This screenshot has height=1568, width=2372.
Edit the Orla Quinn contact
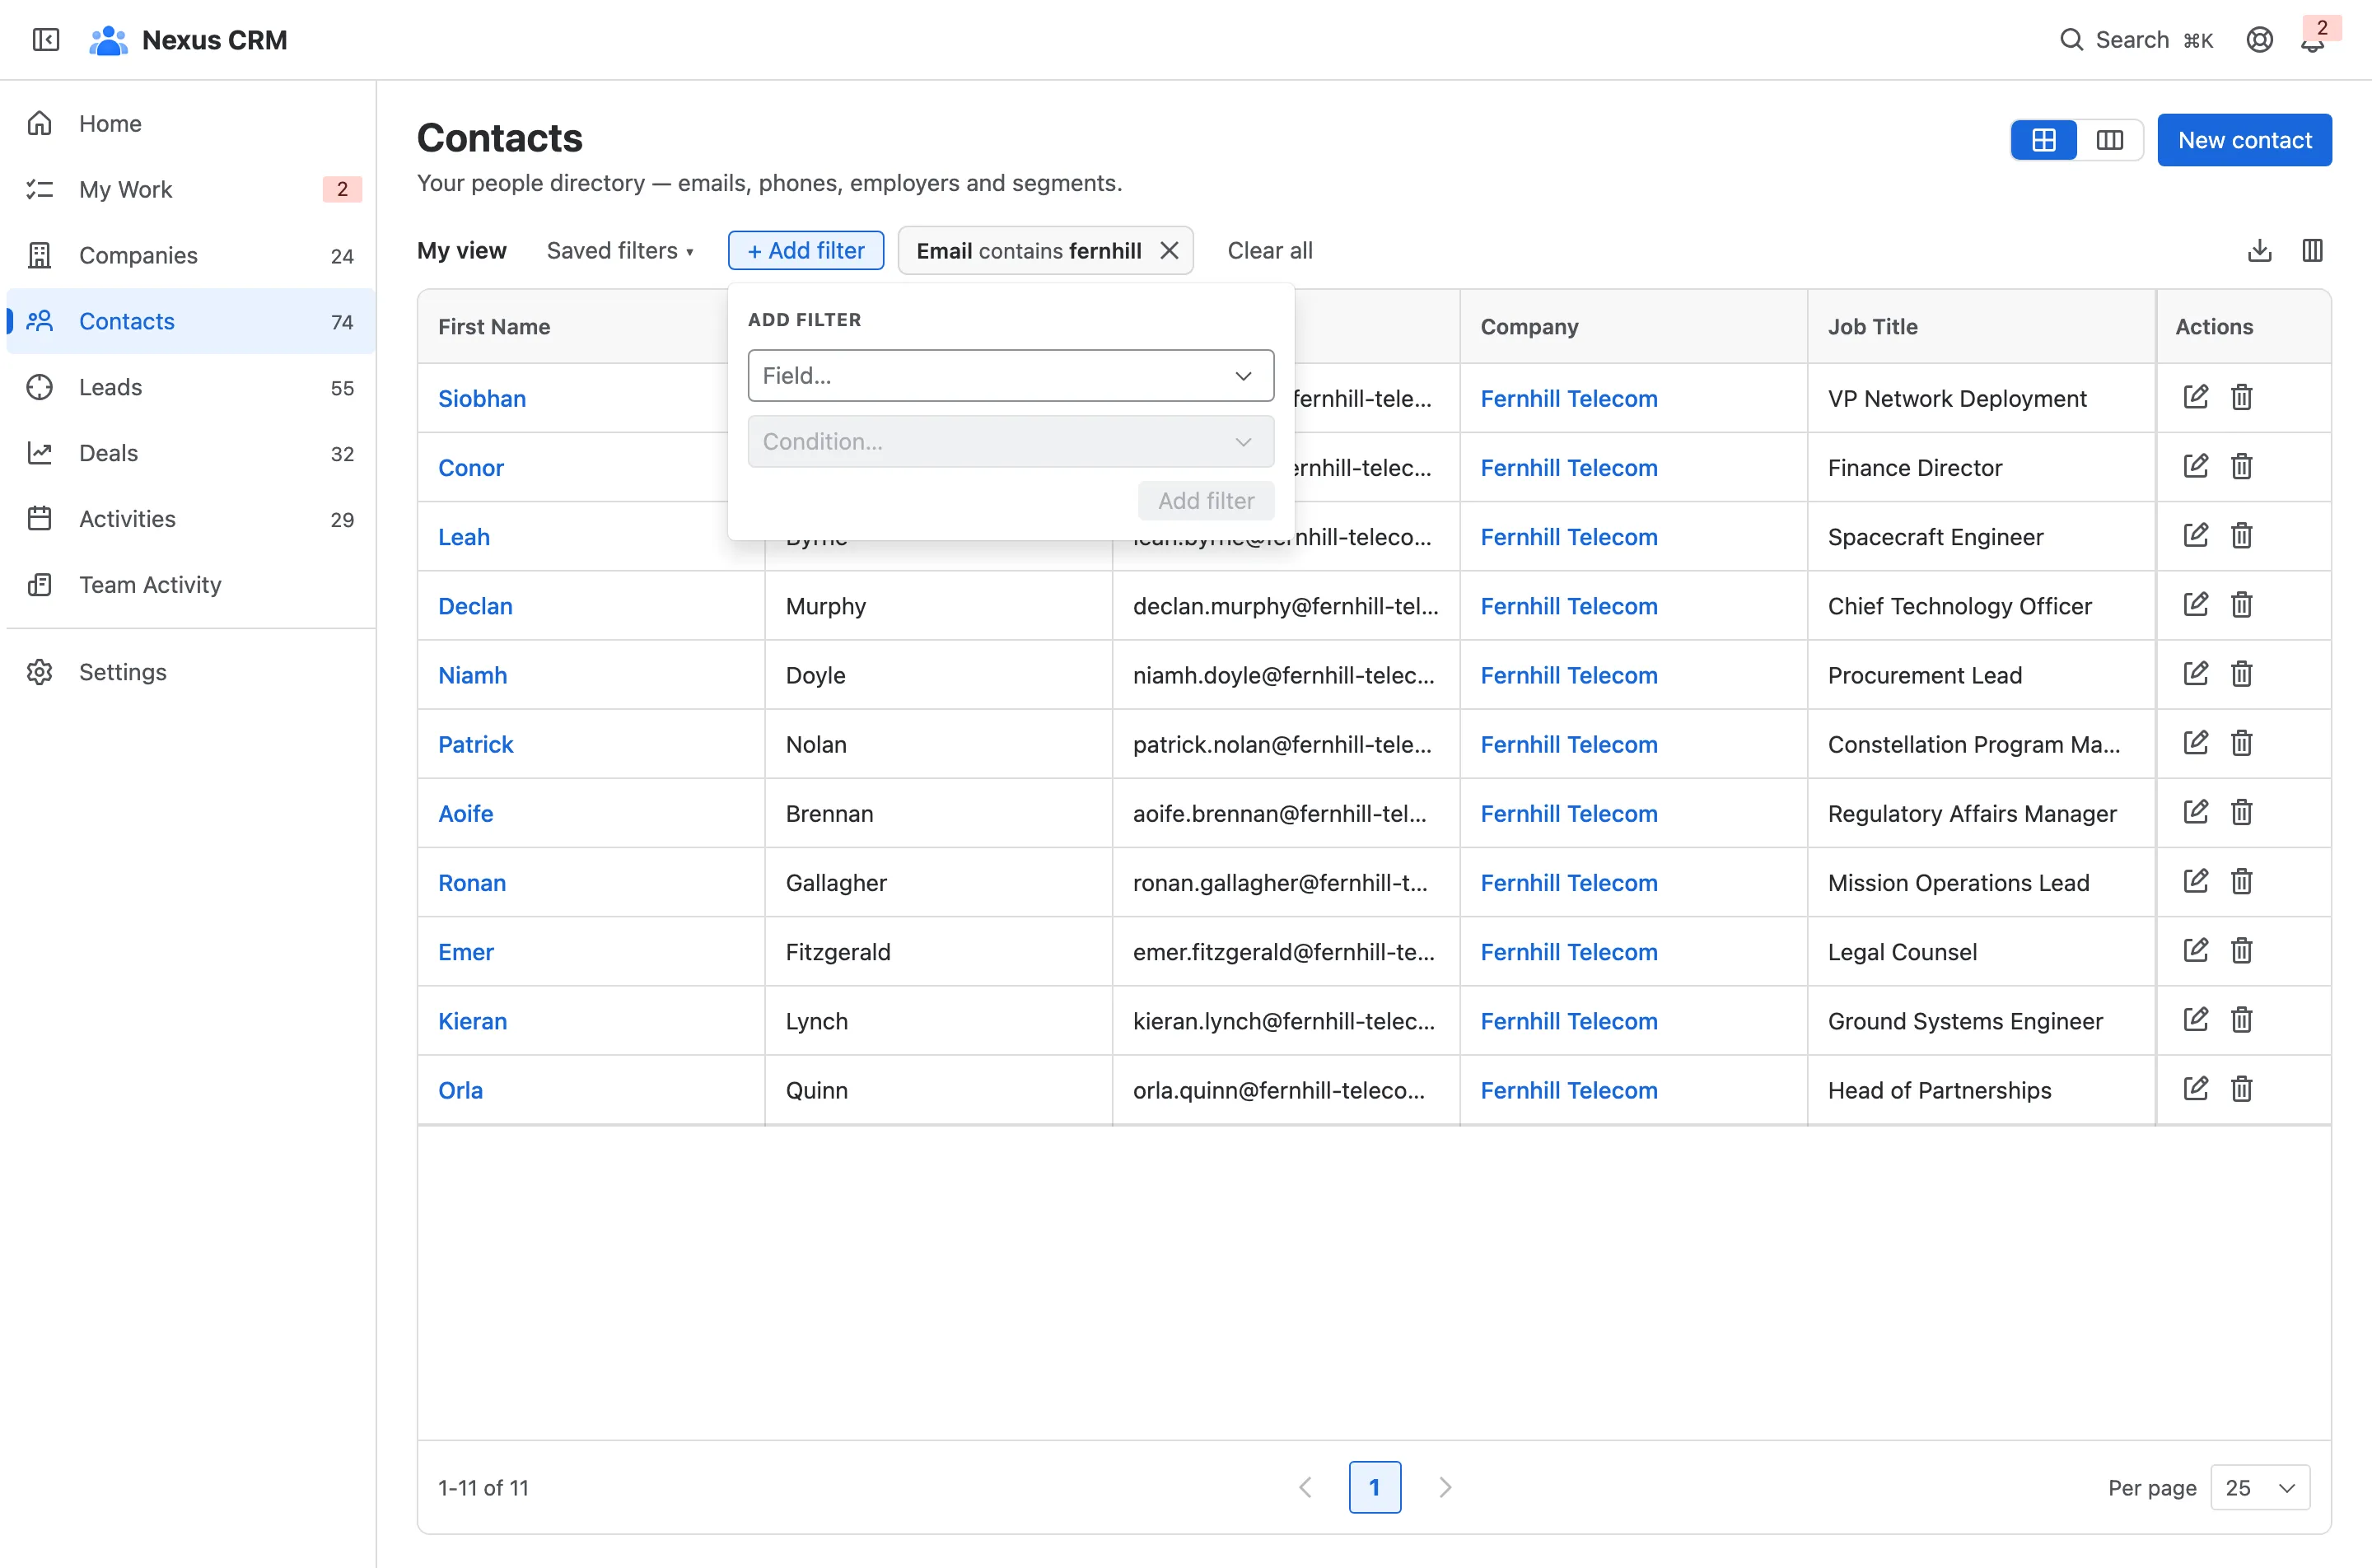pyautogui.click(x=2195, y=1088)
